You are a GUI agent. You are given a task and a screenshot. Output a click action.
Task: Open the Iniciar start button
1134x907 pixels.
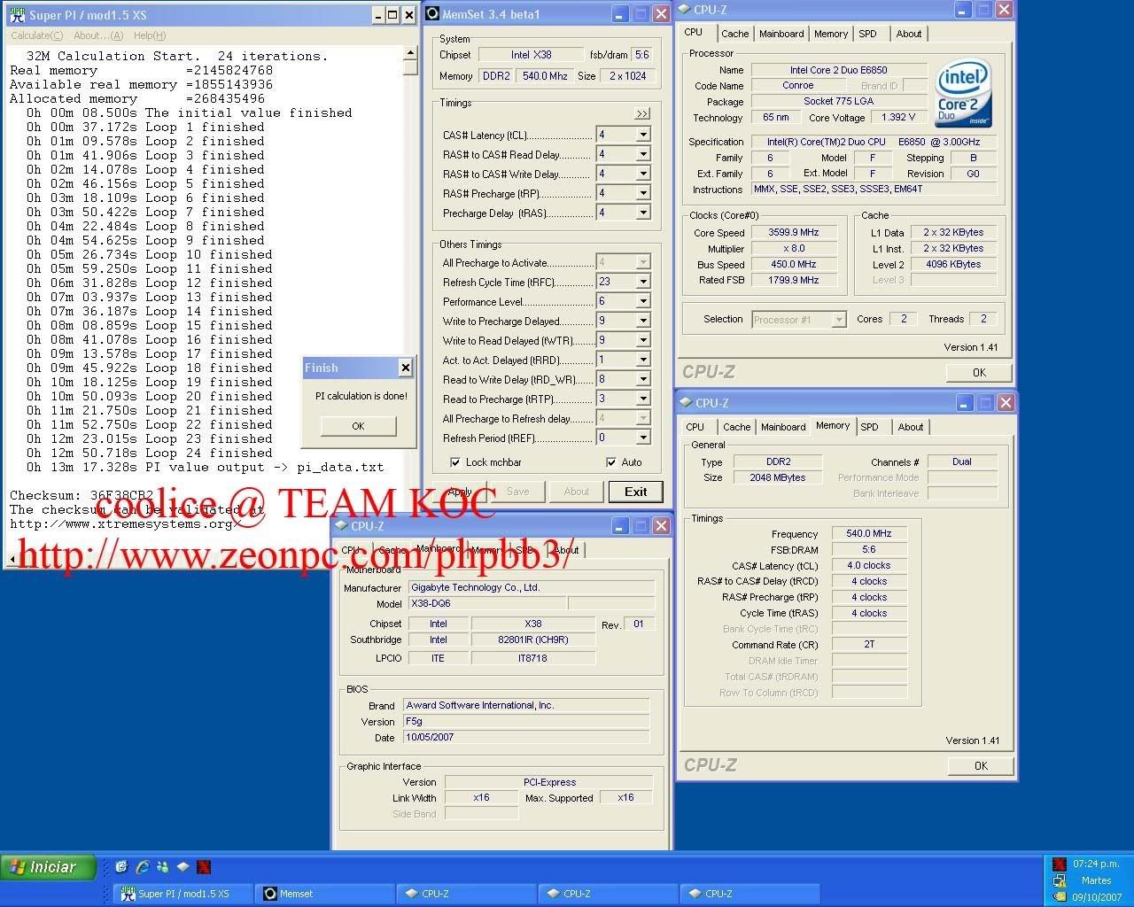[49, 867]
